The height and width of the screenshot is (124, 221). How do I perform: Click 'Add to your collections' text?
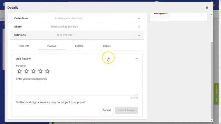(68, 18)
